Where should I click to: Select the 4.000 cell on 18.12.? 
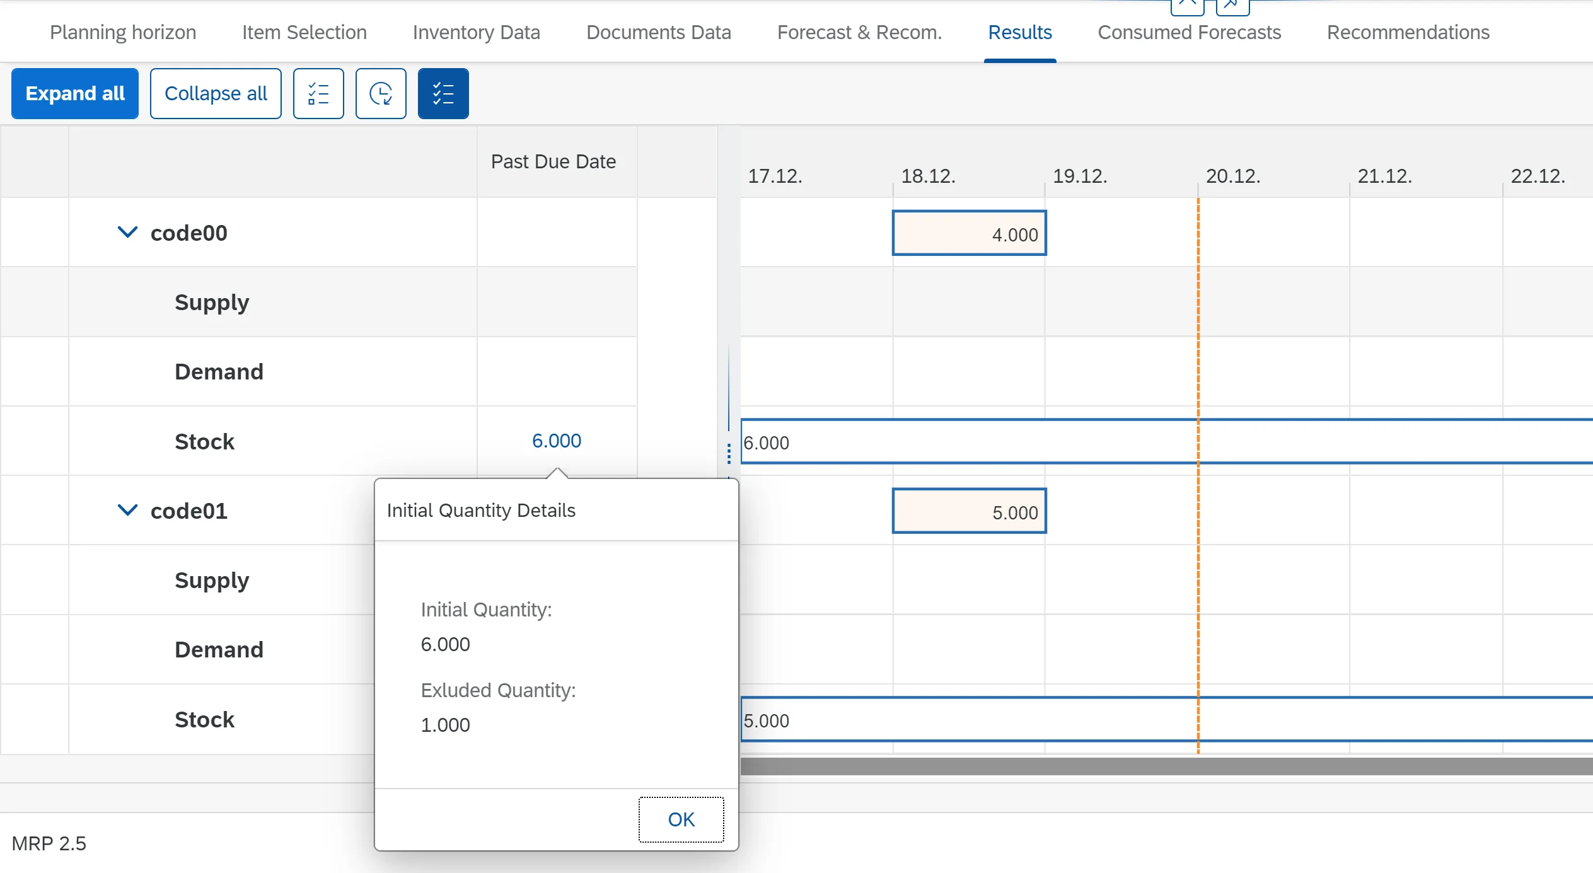[x=969, y=233]
